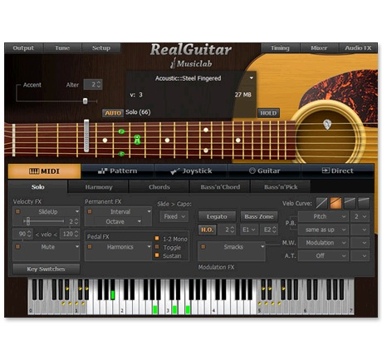This screenshot has width=382, height=346.
Task: Select the Bass'n'Pick sub-tab
Action: [281, 187]
